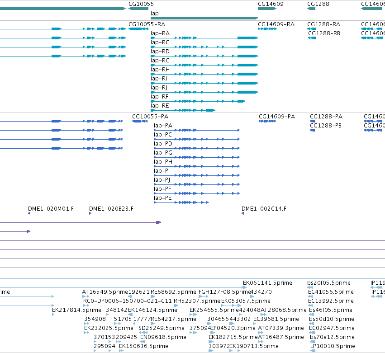Click the SD25249.5prime EST label
Viewport: 385px width, 353px height.
(162, 328)
